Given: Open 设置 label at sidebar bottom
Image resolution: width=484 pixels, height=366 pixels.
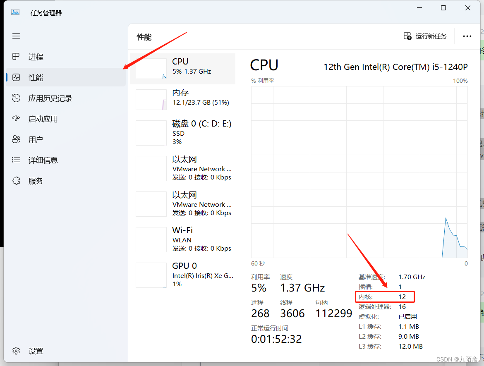Looking at the screenshot, I should 36,351.
